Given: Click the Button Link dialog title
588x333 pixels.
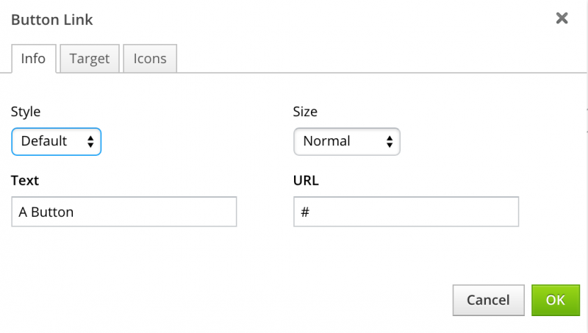Looking at the screenshot, I should pos(51,19).
